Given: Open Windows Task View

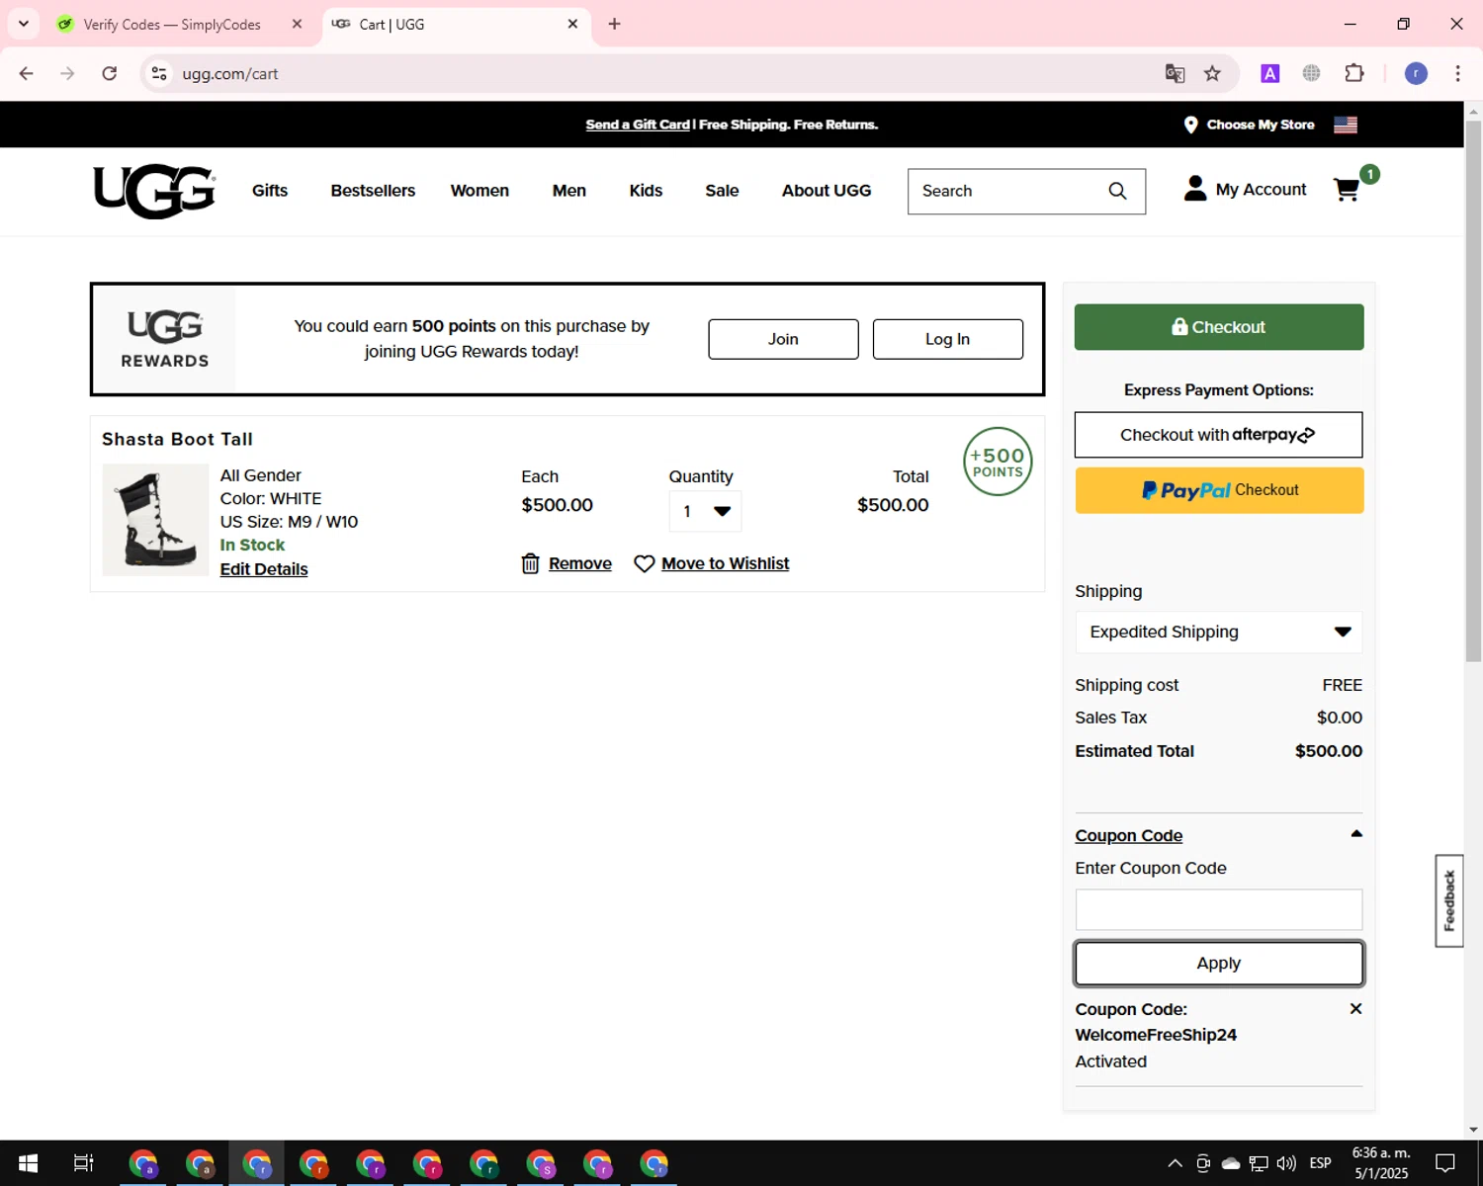Looking at the screenshot, I should point(84,1163).
